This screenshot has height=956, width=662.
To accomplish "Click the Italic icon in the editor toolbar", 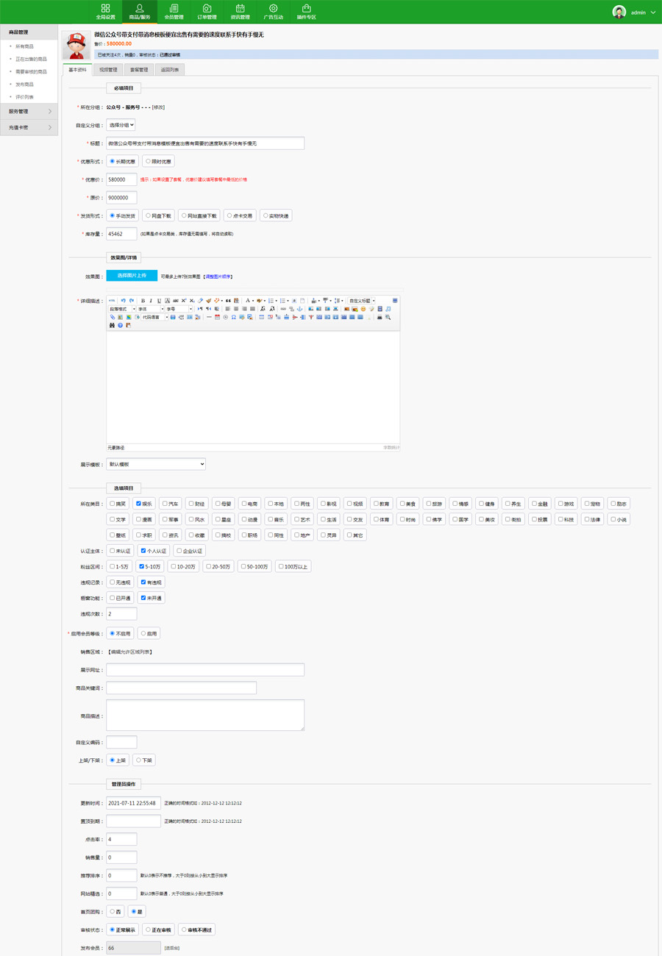I will [151, 301].
